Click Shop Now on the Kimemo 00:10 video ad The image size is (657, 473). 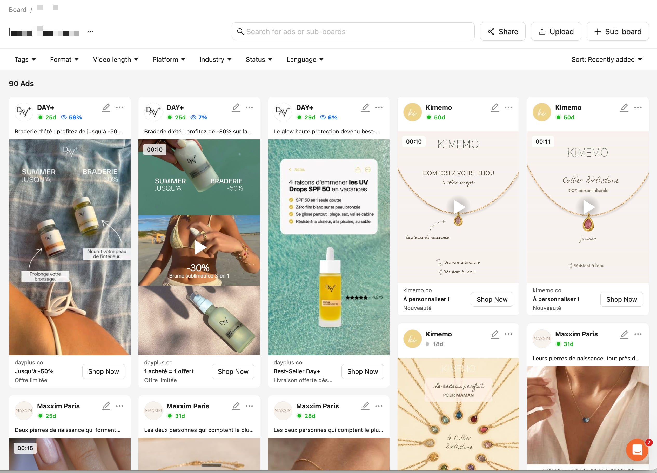click(492, 299)
